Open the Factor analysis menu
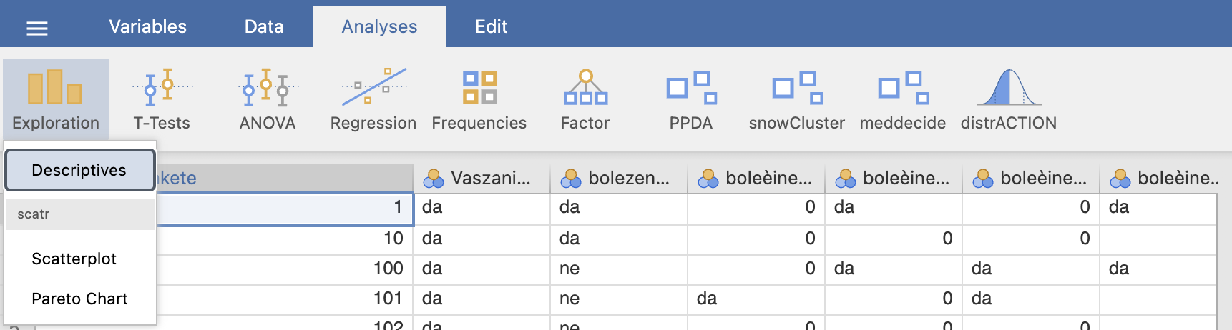1232x330 pixels. click(x=585, y=99)
